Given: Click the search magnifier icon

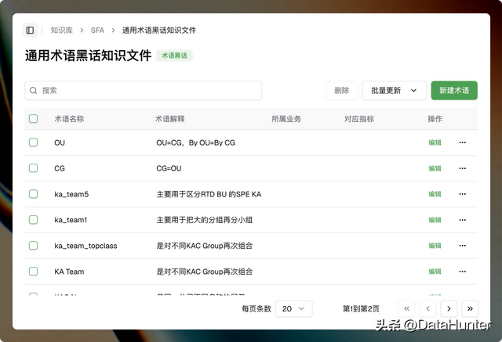Looking at the screenshot, I should [33, 90].
